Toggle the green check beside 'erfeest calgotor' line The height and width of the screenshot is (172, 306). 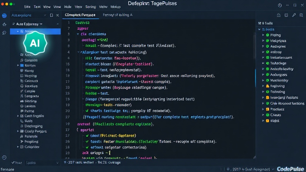87,148
